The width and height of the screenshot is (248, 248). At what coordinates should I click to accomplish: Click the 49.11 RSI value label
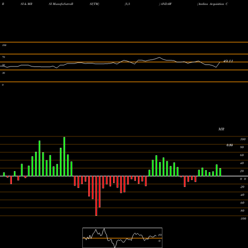[x=228, y=61]
